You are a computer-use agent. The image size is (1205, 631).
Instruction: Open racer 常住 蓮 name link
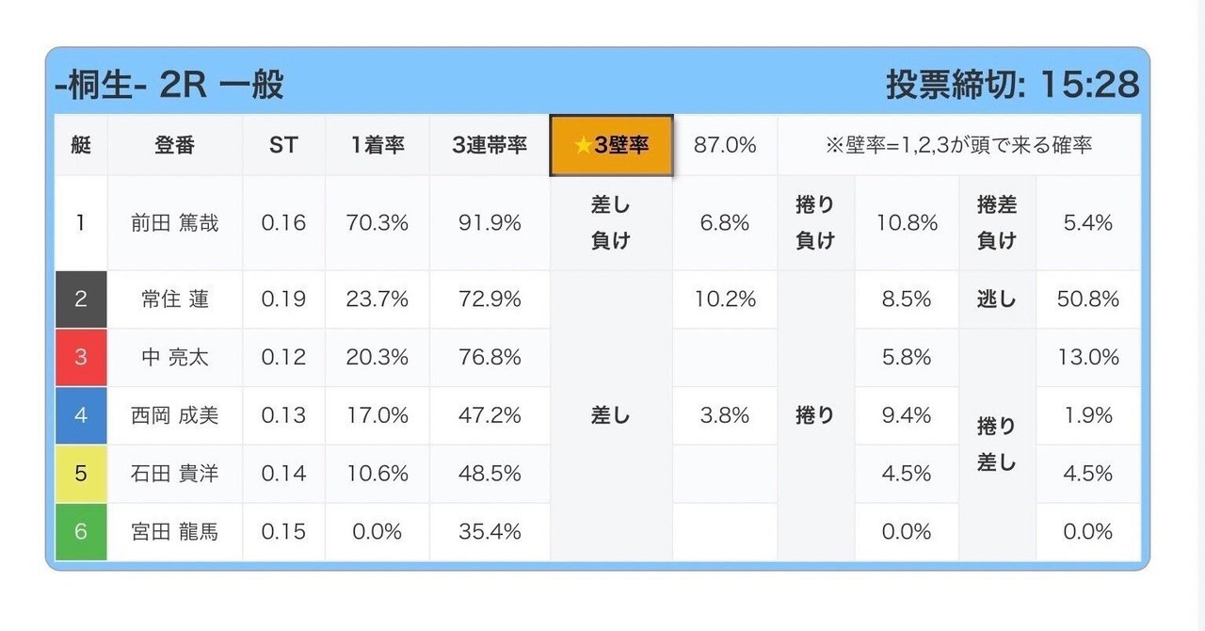tap(175, 299)
